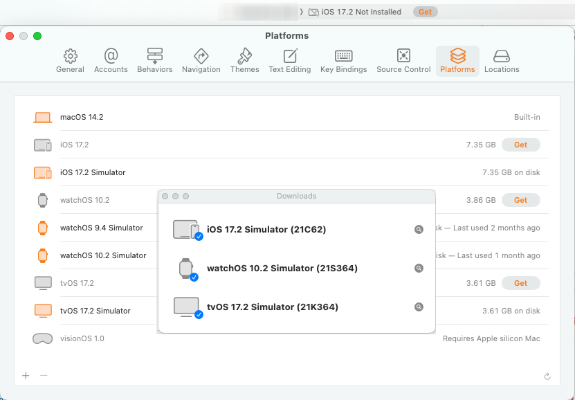
Task: Get the watchOS 10.2 platform (3.86 GB)
Action: (521, 200)
